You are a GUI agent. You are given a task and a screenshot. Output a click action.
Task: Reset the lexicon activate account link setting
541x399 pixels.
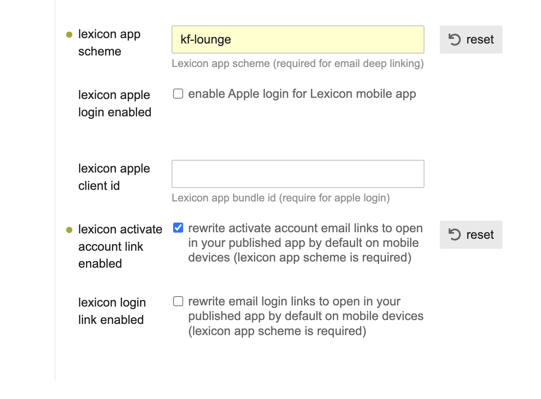coord(471,235)
